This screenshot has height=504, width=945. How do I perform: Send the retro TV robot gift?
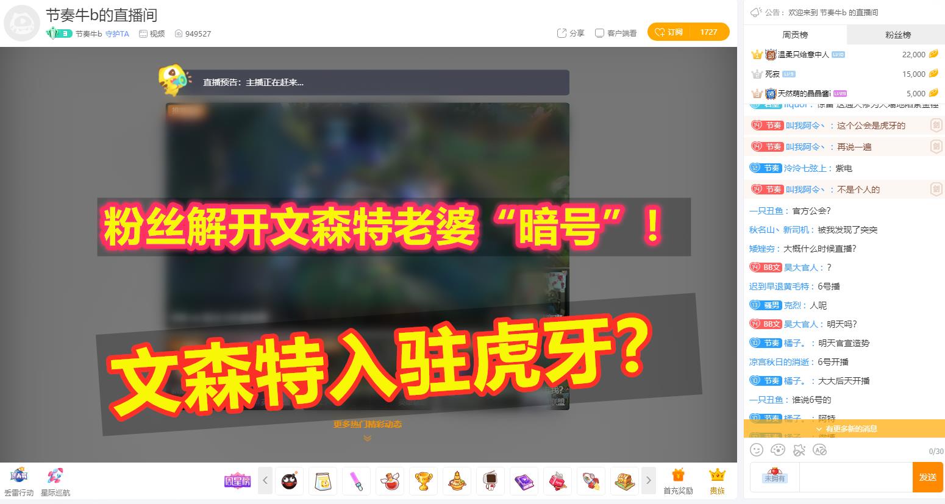tap(490, 481)
